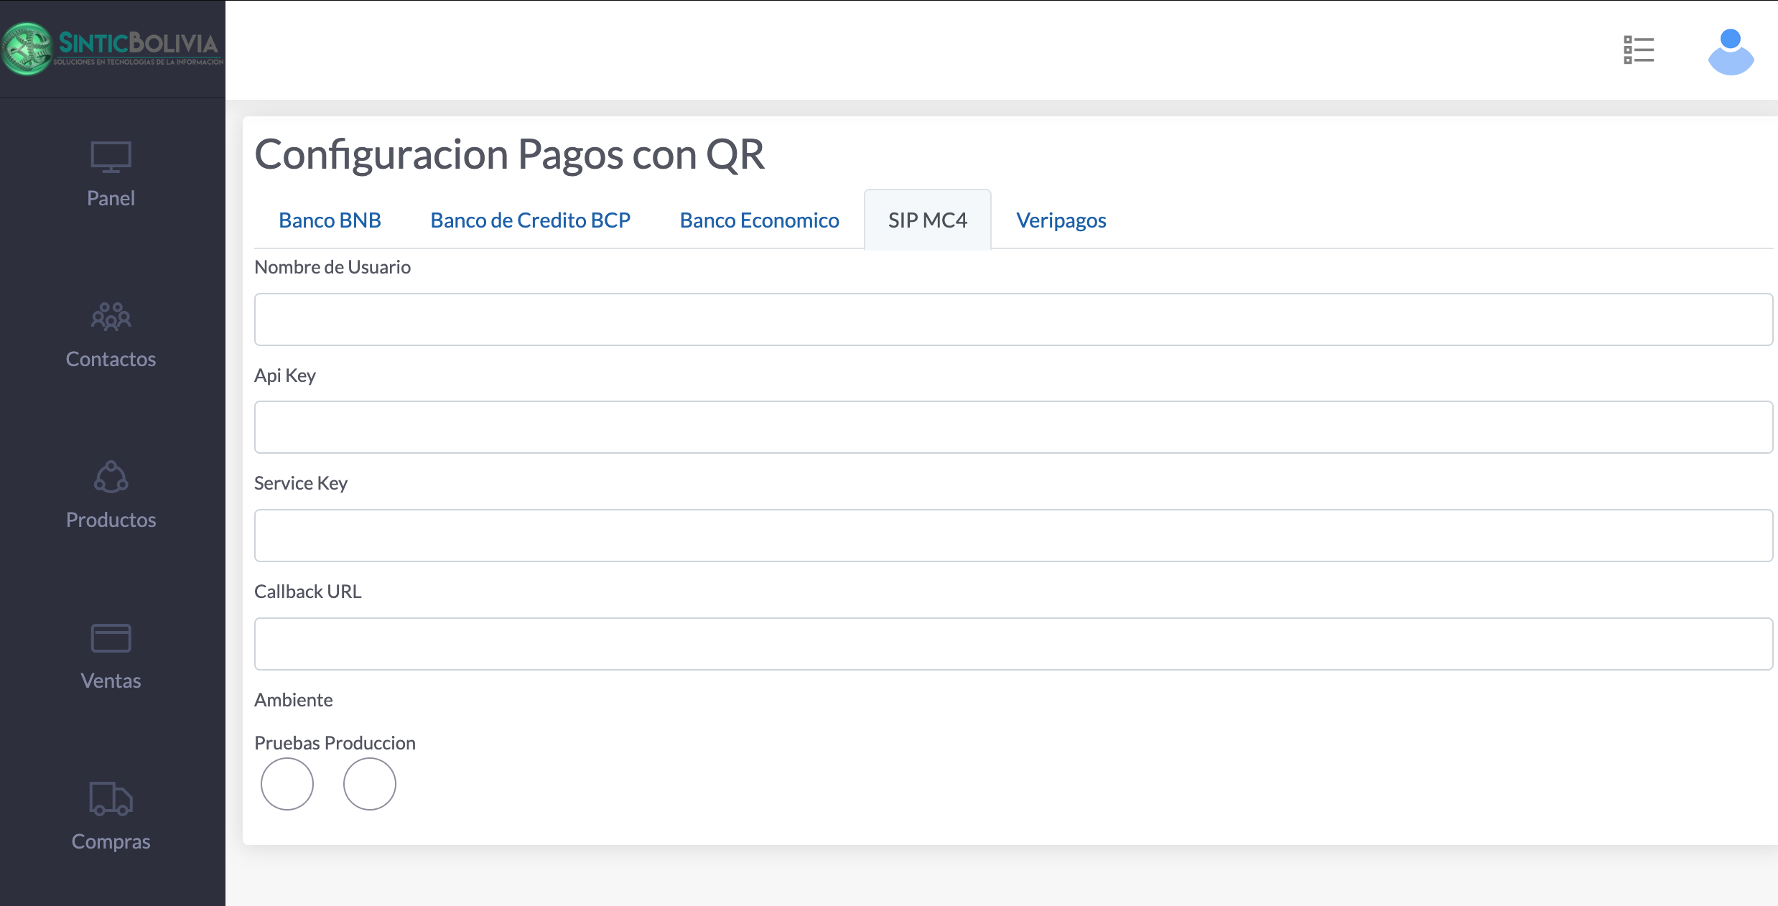Viewport: 1778px width, 906px height.
Task: Click the user profile avatar
Action: pos(1731,52)
